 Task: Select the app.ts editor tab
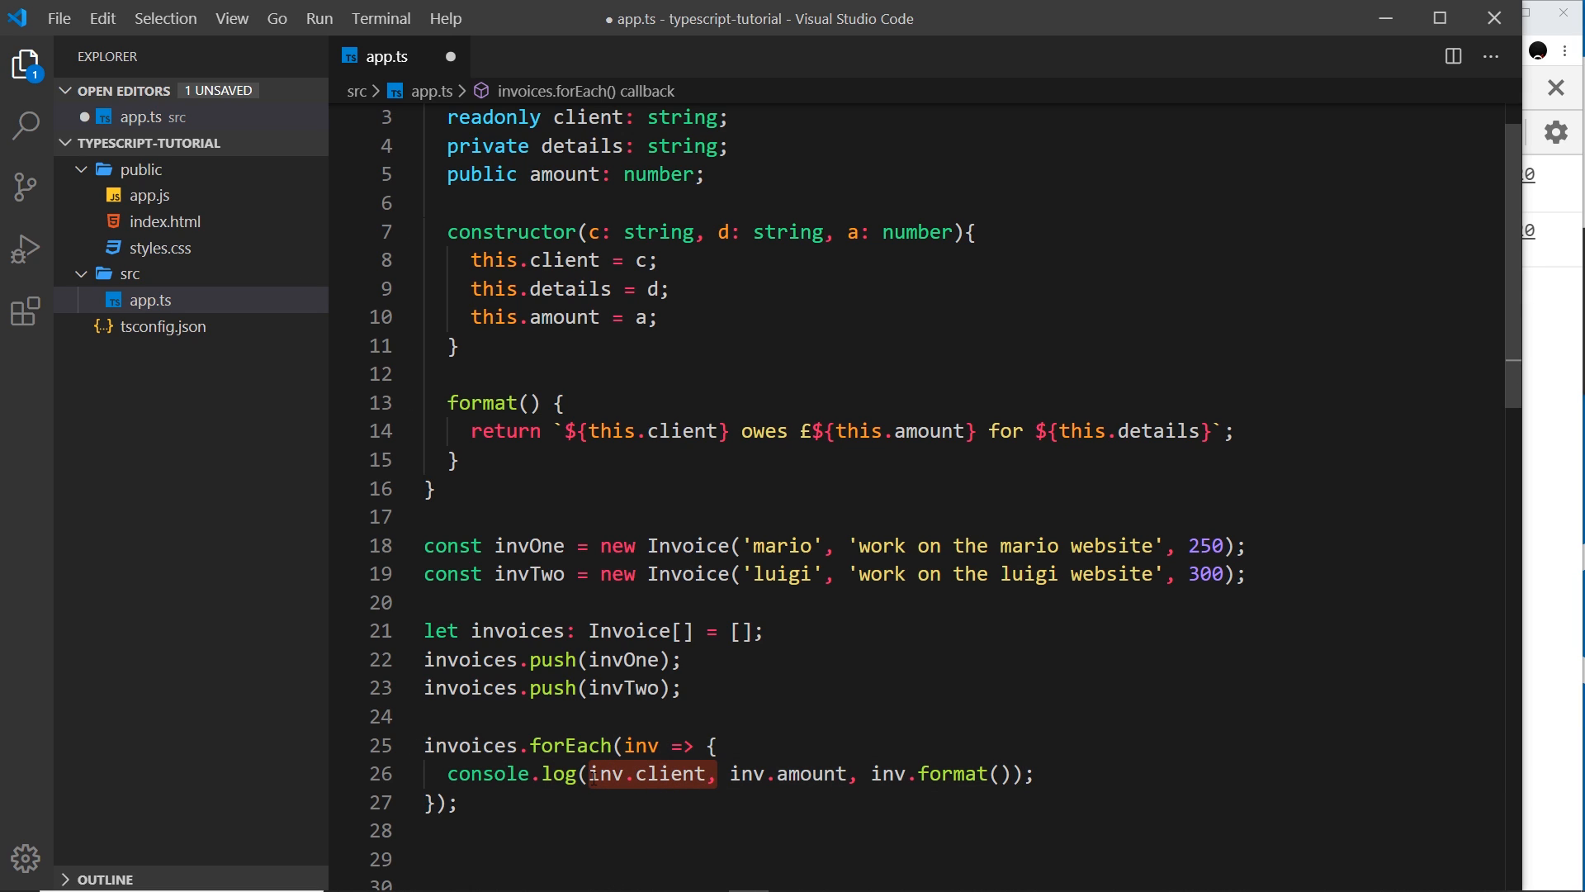coord(386,57)
